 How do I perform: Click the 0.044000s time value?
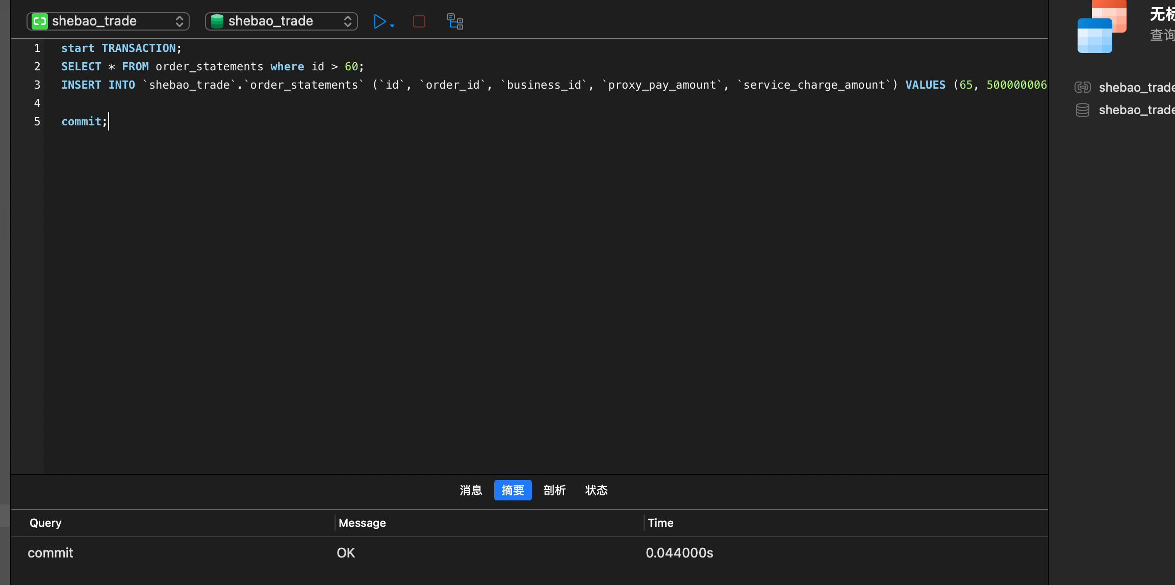click(x=679, y=553)
